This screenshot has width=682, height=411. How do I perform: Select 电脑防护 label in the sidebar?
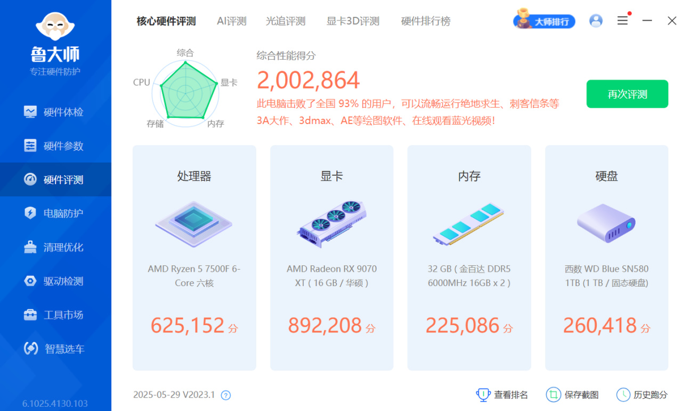coord(63,213)
